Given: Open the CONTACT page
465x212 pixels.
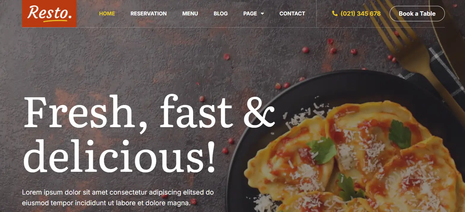Looking at the screenshot, I should point(292,14).
